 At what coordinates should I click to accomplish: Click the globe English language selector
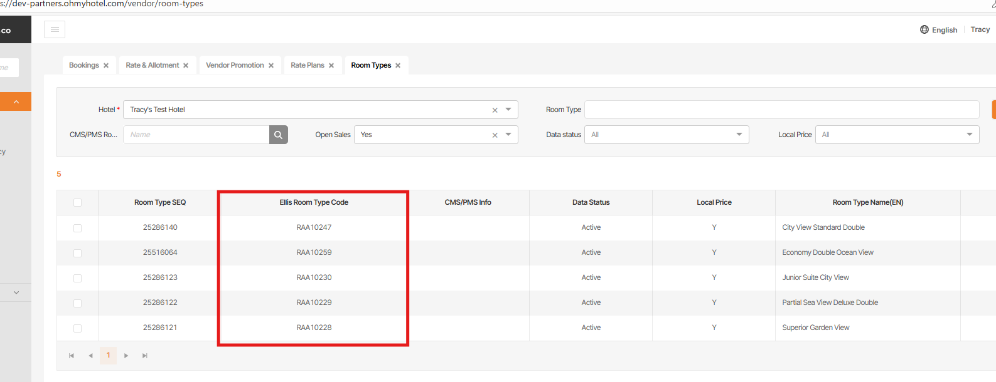point(938,30)
